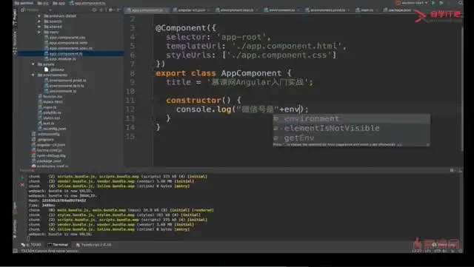
Task: Start debugging with the debug icon
Action: 441,3
